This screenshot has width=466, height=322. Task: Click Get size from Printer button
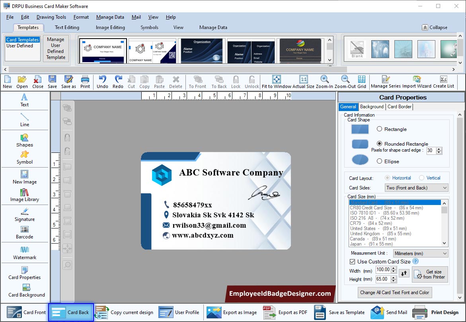click(x=430, y=274)
